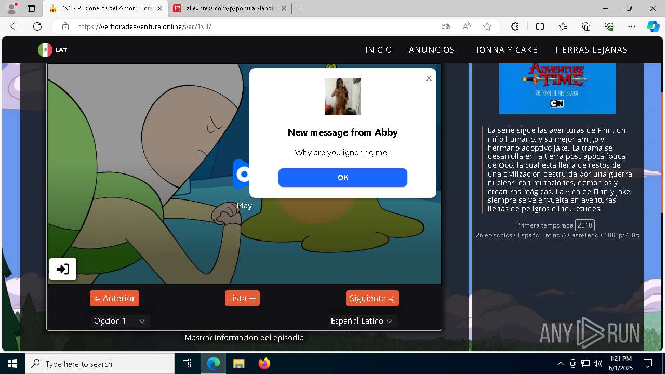This screenshot has height=374, width=665.
Task: Open the Favorites list icon
Action: tap(563, 26)
